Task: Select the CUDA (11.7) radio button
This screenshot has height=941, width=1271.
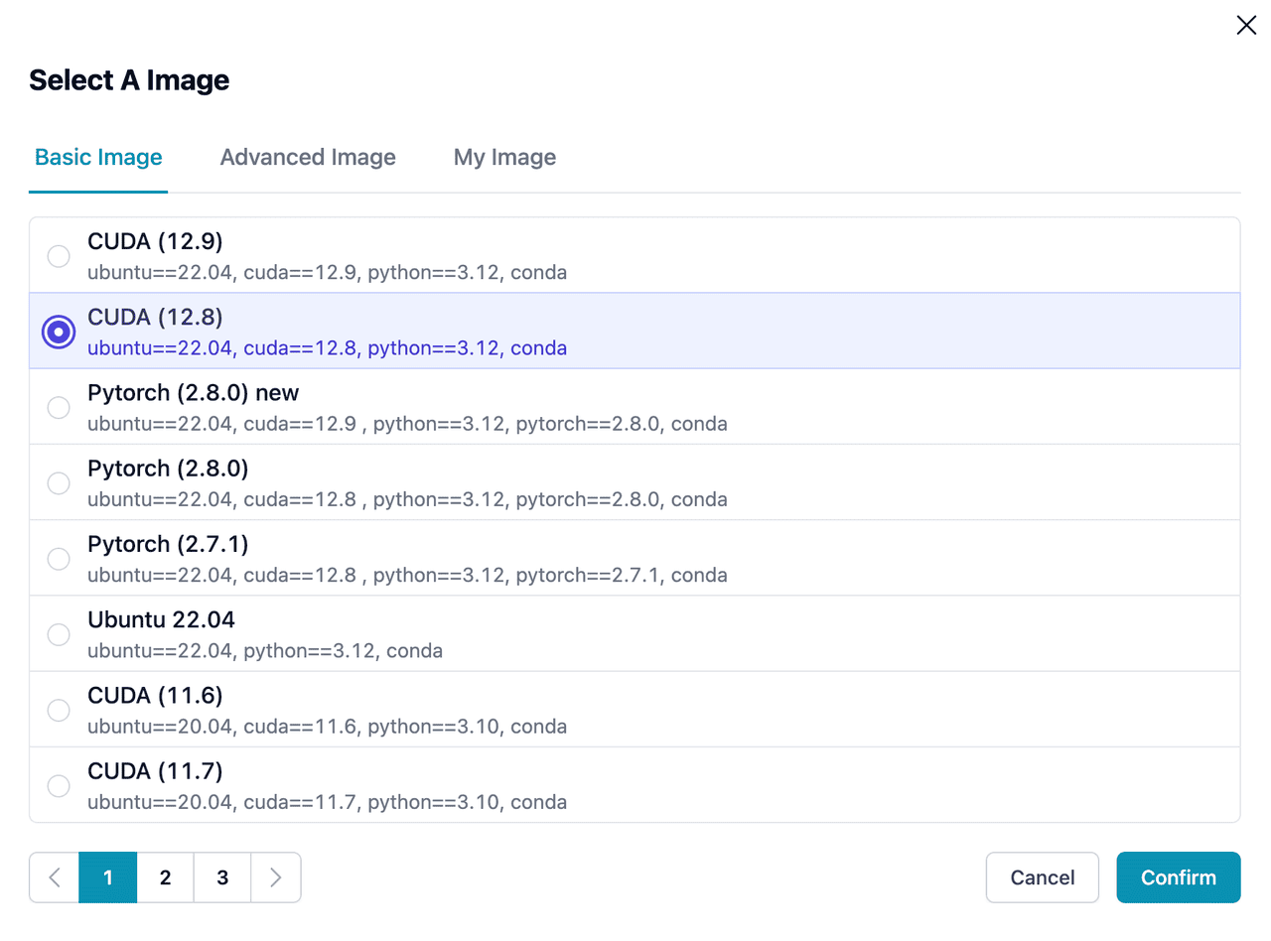Action: [59, 785]
